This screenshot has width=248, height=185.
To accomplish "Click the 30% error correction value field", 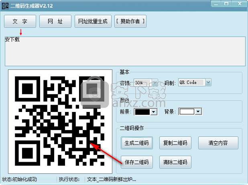I will [143, 83].
